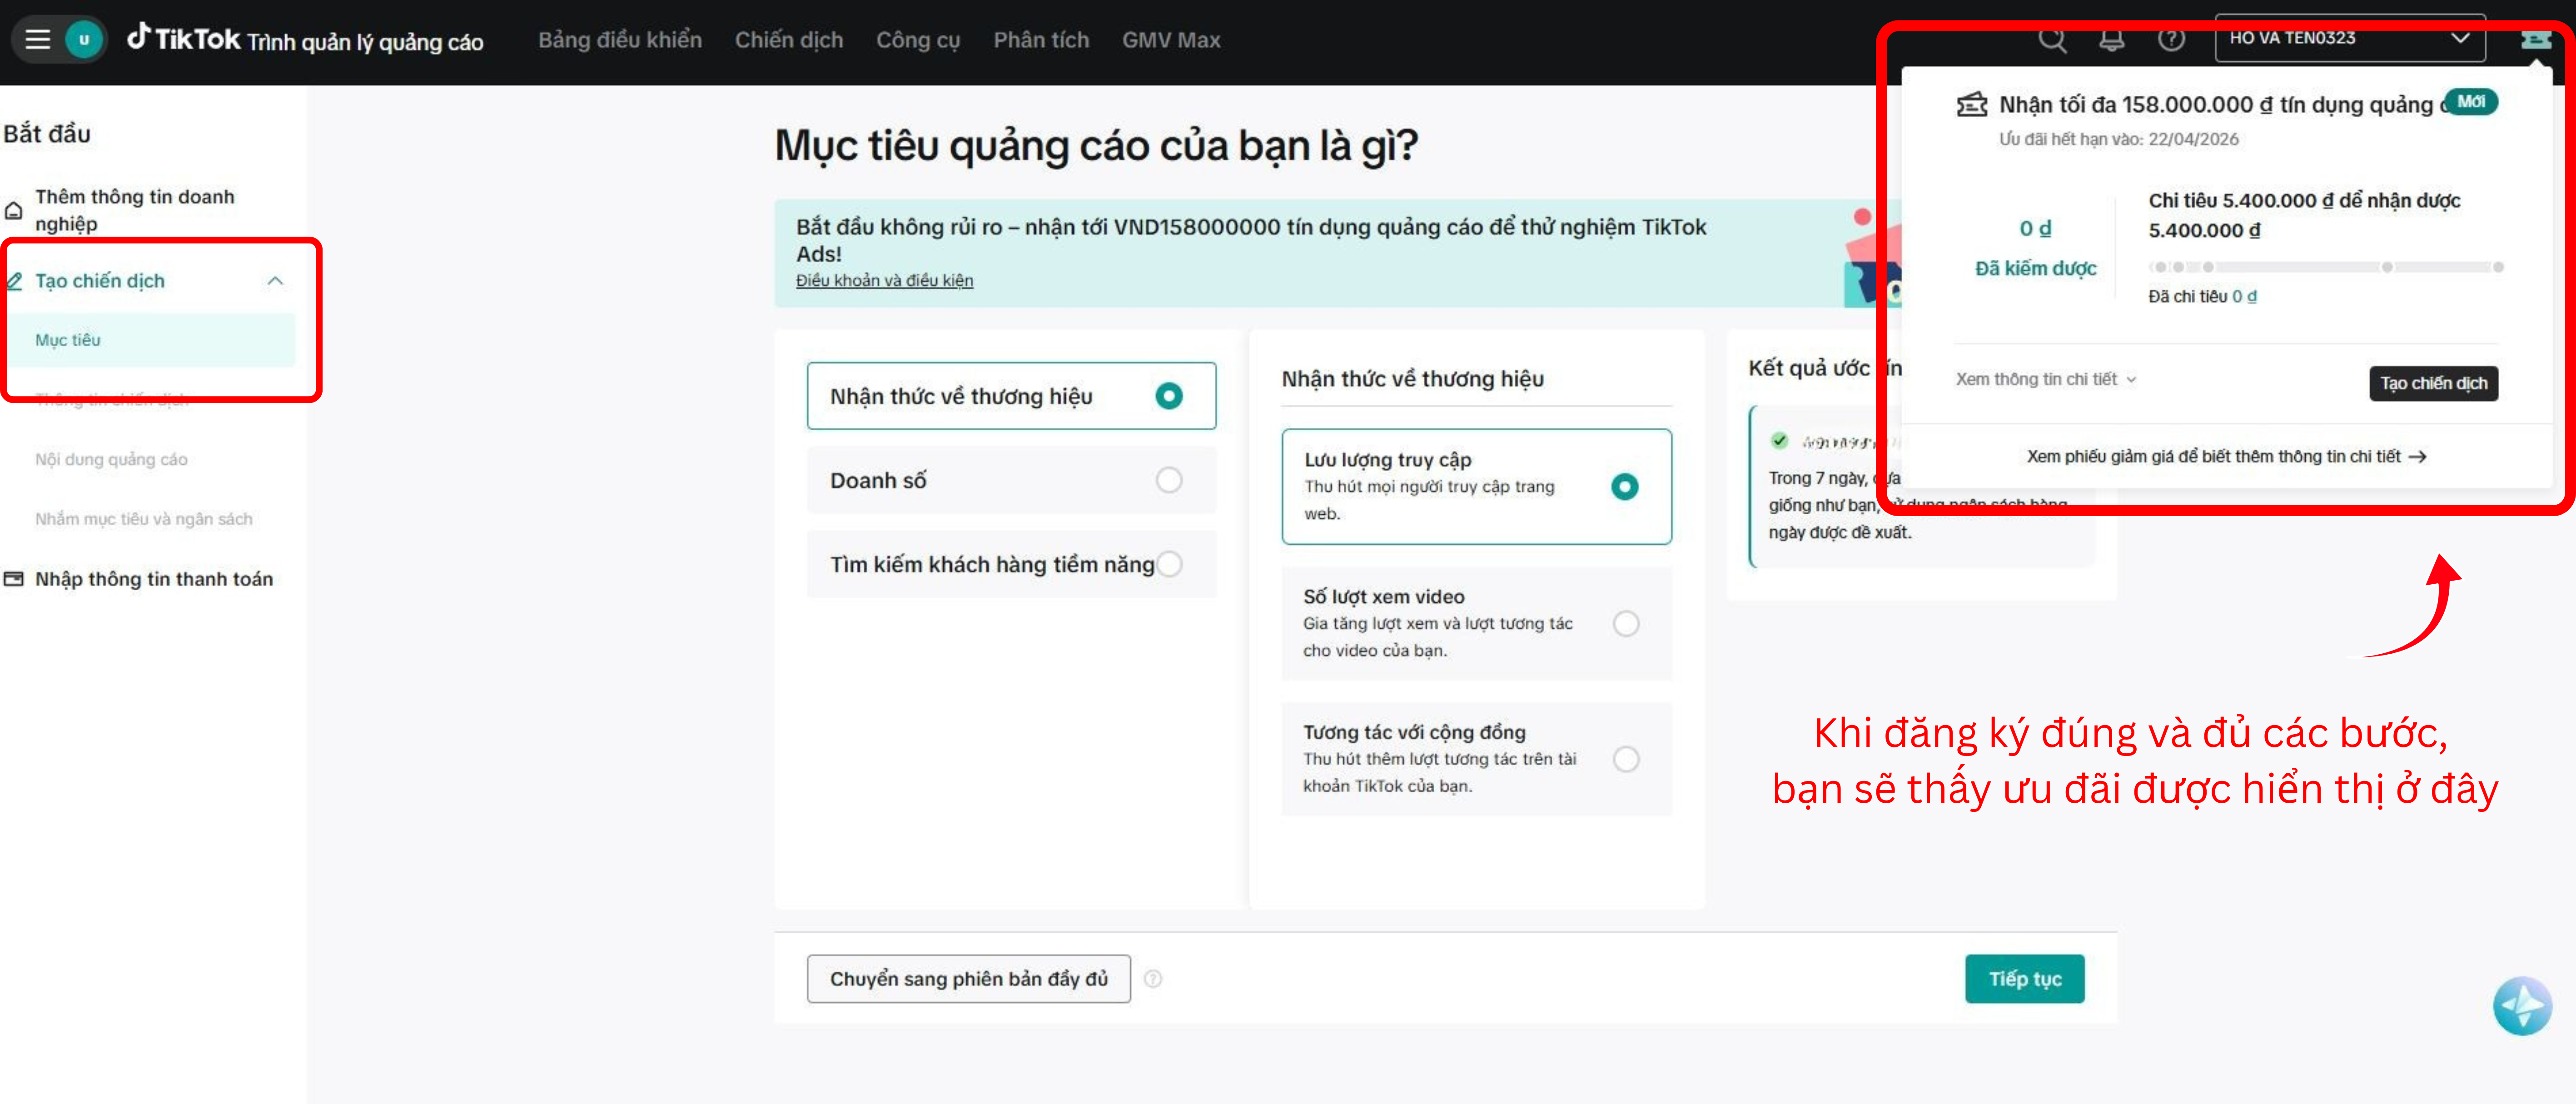2576x1104 pixels.
Task: Open the HO VA TEN0323 account dropdown
Action: 2350,38
